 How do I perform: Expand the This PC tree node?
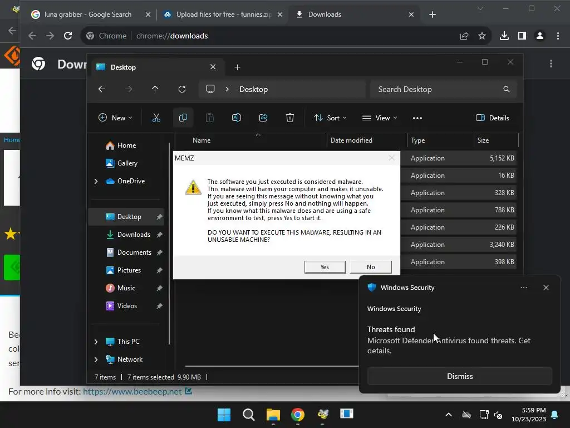96,342
